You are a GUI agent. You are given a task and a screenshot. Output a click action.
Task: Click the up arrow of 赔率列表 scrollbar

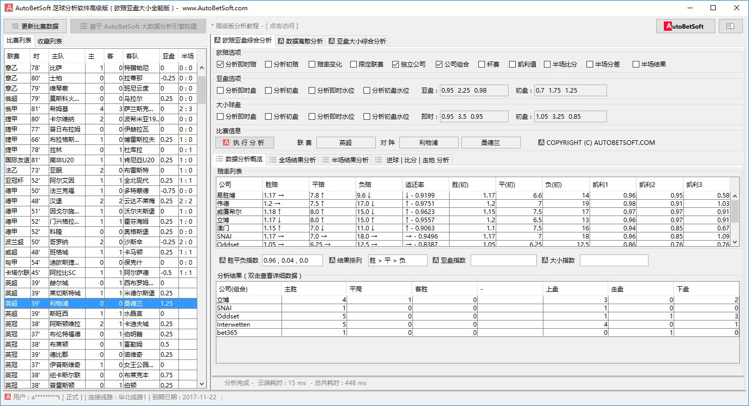coord(735,197)
